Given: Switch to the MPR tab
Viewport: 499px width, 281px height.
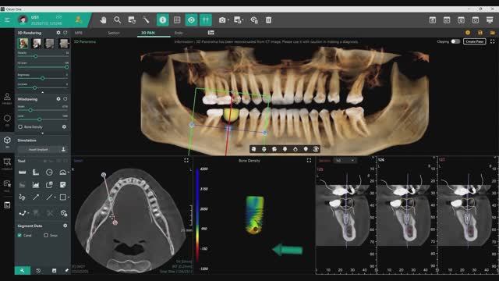Looking at the screenshot, I should point(78,33).
